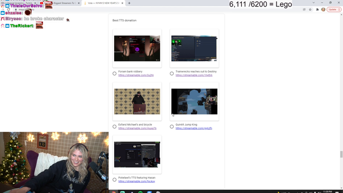This screenshot has height=193, width=343.
Task: Open Chrome from the taskbar
Action: tap(114, 192)
